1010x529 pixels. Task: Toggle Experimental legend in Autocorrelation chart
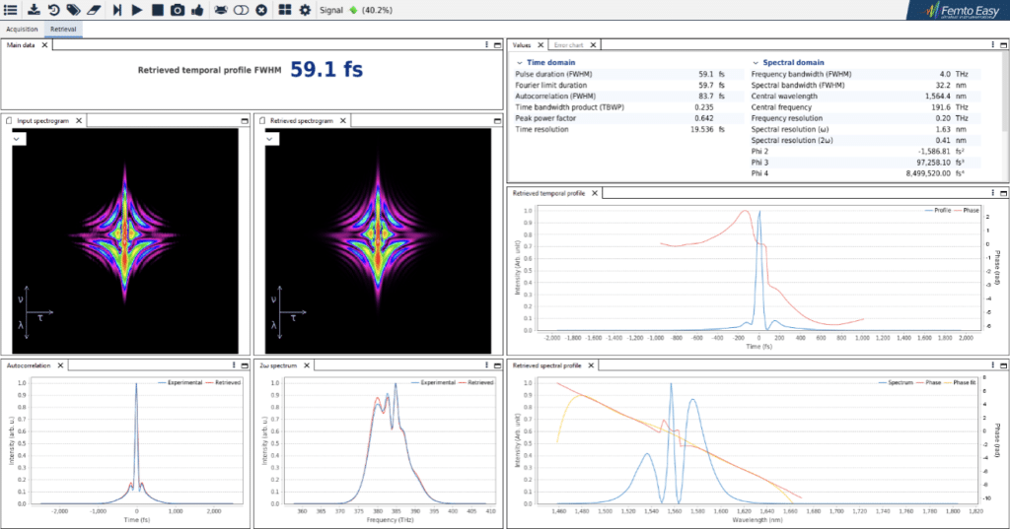click(180, 382)
